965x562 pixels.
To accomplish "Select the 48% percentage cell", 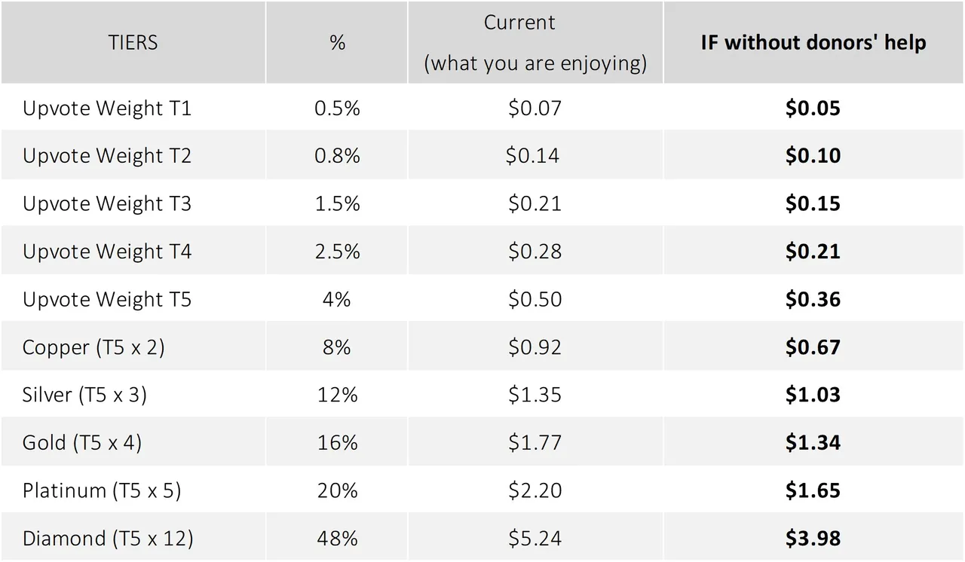I will pyautogui.click(x=337, y=539).
